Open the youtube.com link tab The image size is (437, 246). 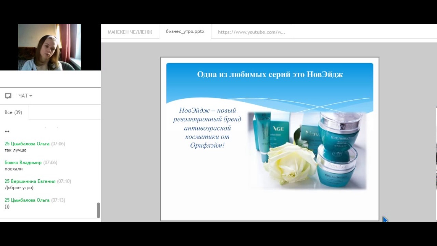pos(252,32)
